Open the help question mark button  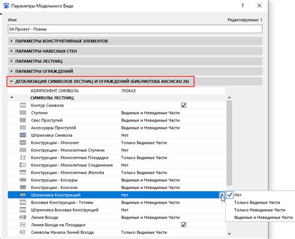(x=243, y=6)
